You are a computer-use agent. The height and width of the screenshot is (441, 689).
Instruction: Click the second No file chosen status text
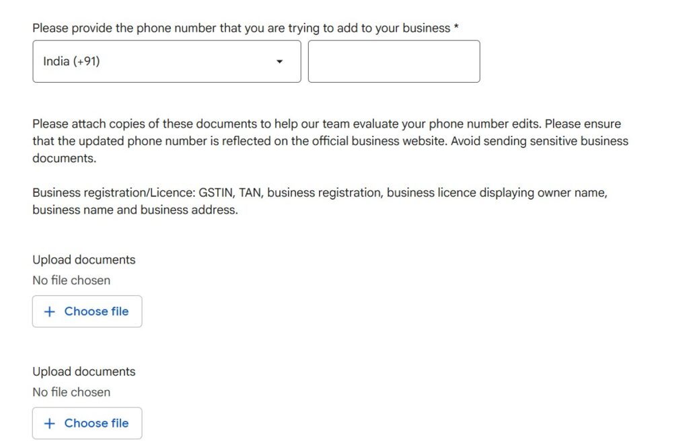point(71,392)
